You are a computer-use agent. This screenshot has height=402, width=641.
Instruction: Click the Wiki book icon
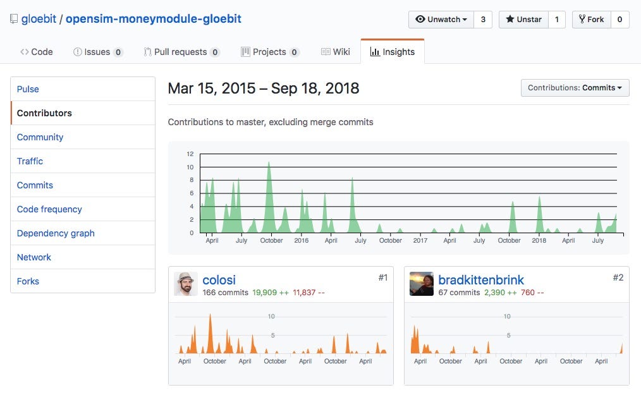click(x=326, y=52)
